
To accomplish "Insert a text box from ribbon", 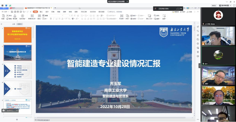I will click(122, 17).
